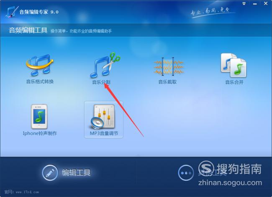The height and width of the screenshot is (197, 272).
Task: Open the title bar dropdown menu arrow
Action: pyautogui.click(x=244, y=3)
